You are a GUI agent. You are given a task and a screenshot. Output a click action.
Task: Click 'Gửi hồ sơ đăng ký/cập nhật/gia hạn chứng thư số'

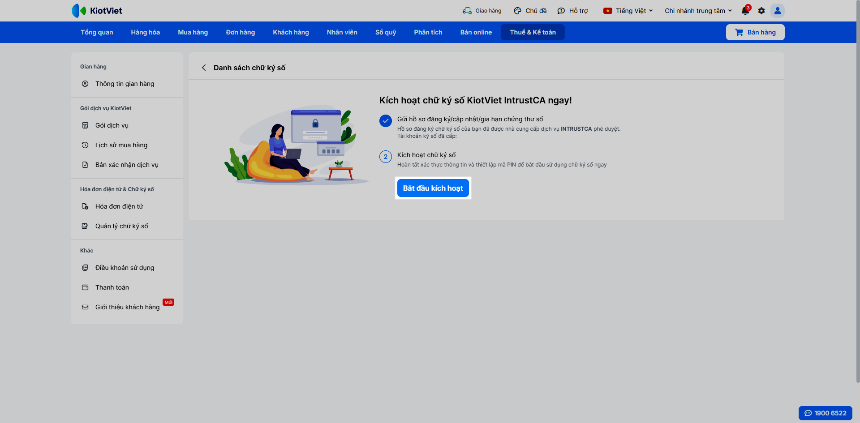pyautogui.click(x=470, y=119)
